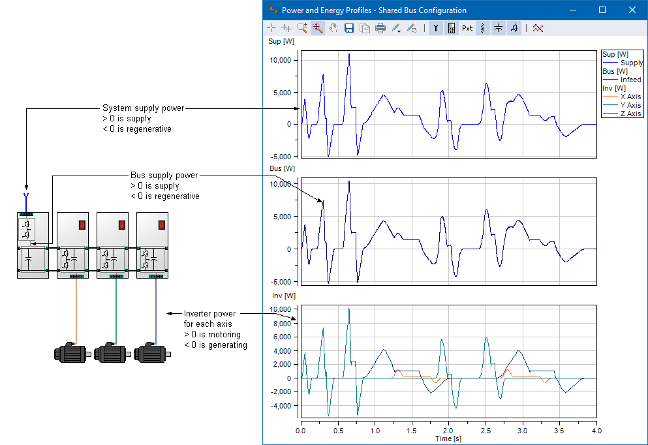The width and height of the screenshot is (648, 445).
Task: Click the Z Axis legend entry
Action: coord(630,114)
